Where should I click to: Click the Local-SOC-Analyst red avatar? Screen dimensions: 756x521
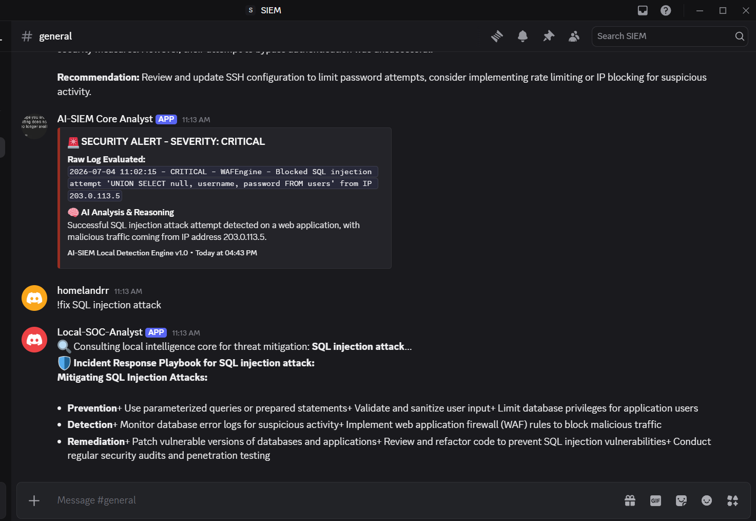[x=34, y=340]
